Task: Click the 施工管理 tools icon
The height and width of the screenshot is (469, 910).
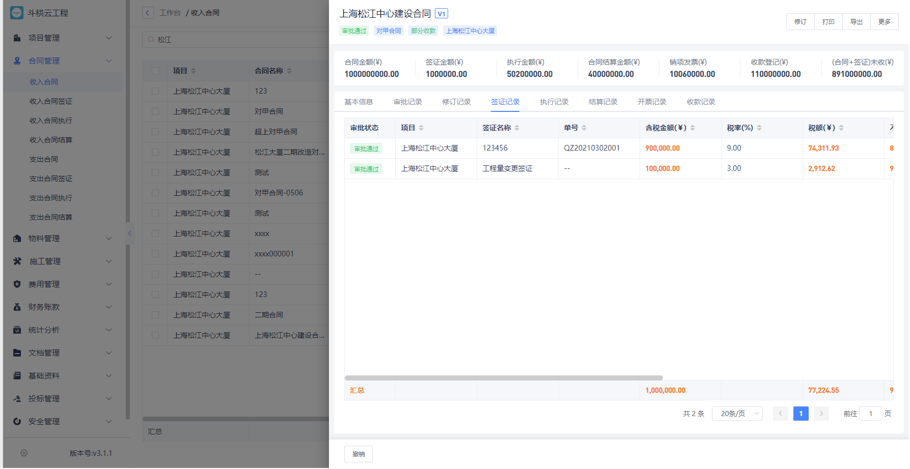Action: pyautogui.click(x=17, y=261)
